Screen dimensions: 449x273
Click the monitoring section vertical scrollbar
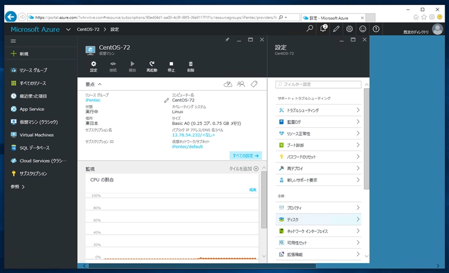[264, 200]
